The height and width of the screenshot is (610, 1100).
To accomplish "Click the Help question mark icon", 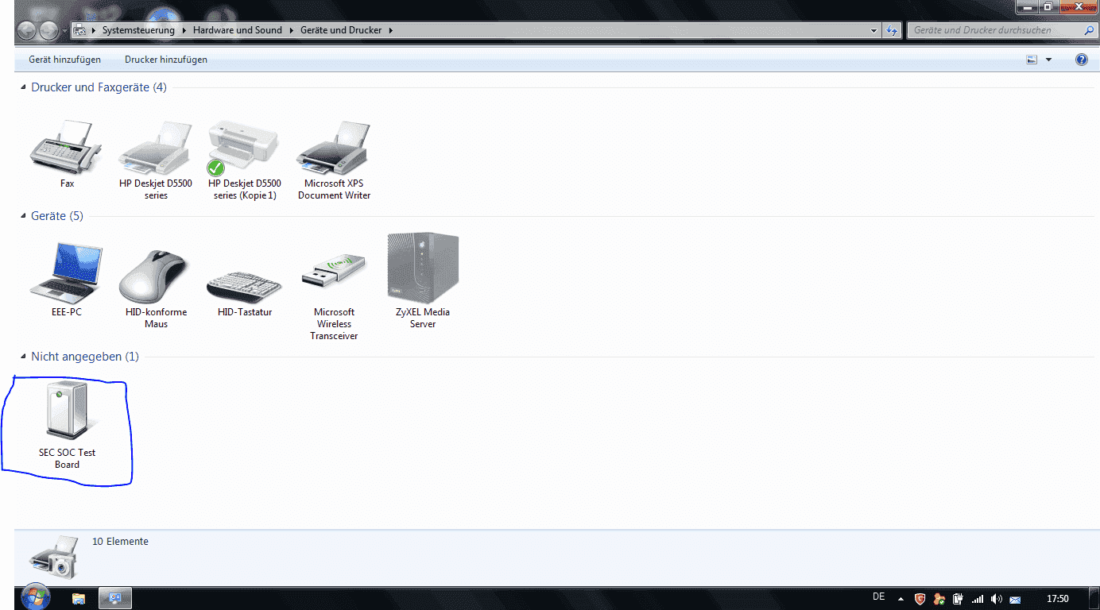I will tap(1081, 60).
